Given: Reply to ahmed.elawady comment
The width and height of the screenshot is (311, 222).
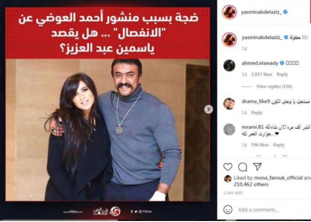Looking at the screenshot, I should [x=282, y=74].
